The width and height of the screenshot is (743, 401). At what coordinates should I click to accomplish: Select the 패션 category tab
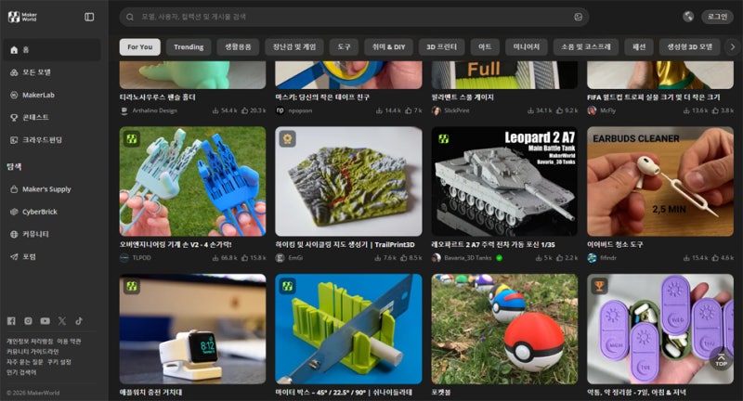(639, 46)
